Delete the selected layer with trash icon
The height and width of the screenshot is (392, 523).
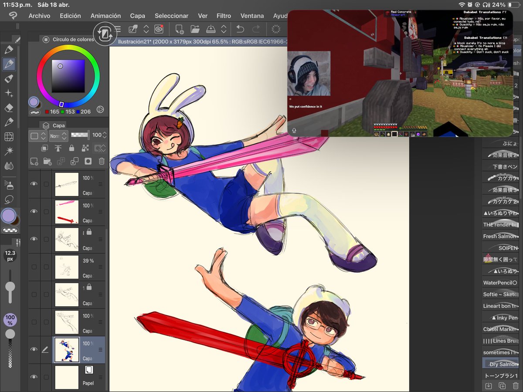pyautogui.click(x=102, y=161)
